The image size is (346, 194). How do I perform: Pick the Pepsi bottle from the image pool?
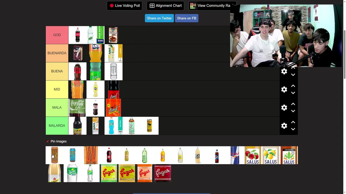click(217, 155)
